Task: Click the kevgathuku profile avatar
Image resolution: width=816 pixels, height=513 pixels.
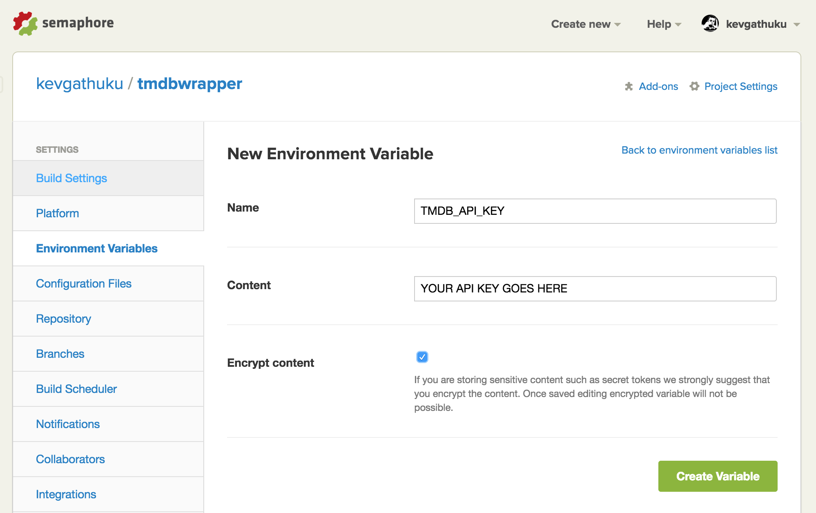Action: (x=710, y=24)
